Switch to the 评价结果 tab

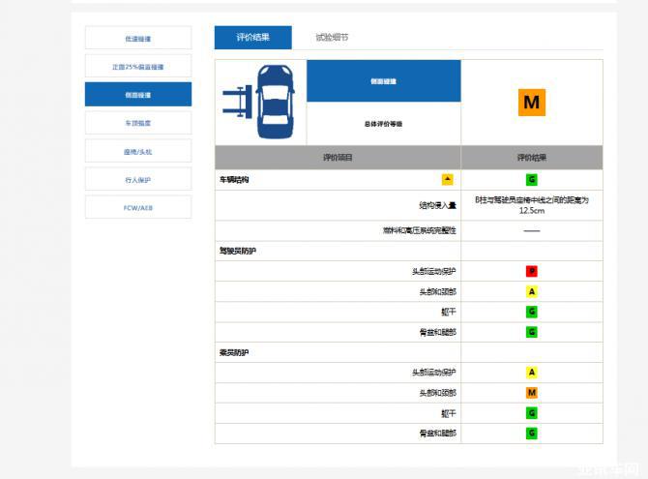pos(252,38)
